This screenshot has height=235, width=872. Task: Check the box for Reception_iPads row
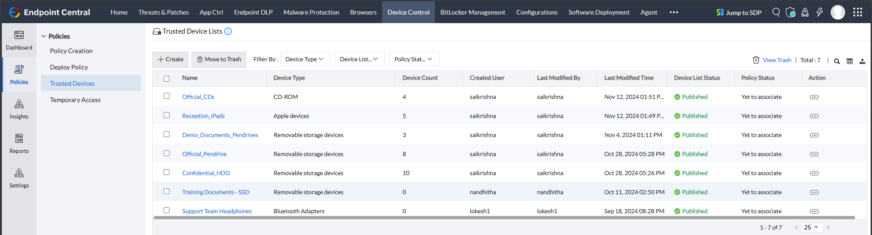[167, 115]
